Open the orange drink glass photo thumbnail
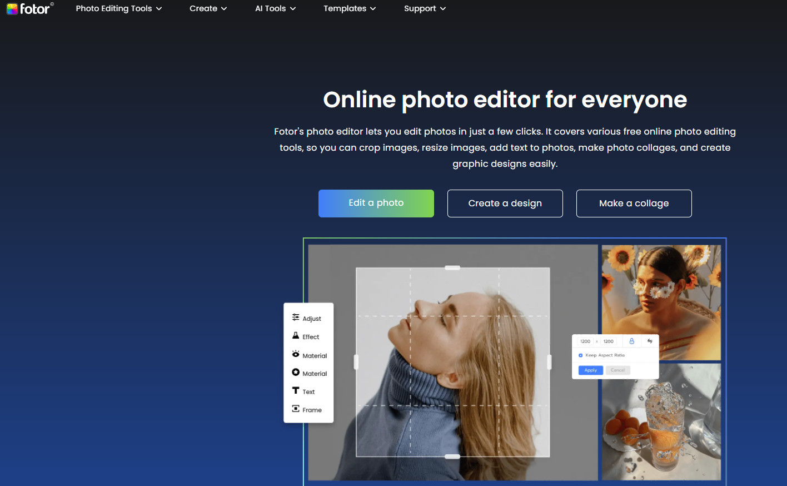This screenshot has height=486, width=787. 661,421
